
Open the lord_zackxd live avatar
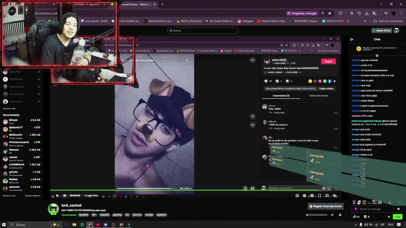[x=53, y=209]
